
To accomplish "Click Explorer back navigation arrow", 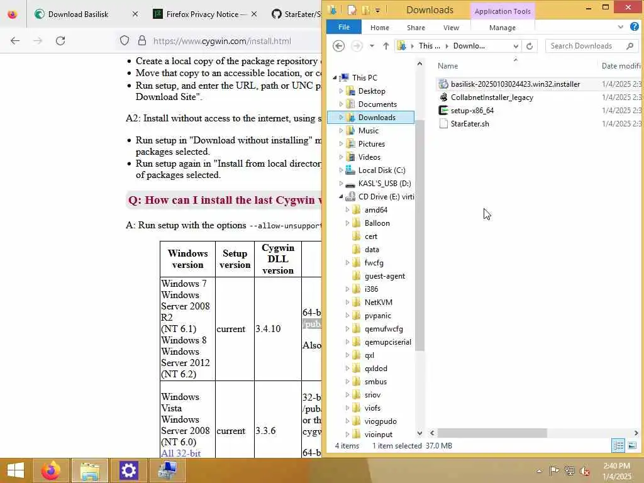I will coord(338,46).
